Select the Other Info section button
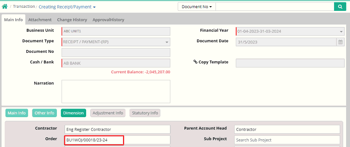The width and height of the screenshot is (350, 147). click(44, 113)
